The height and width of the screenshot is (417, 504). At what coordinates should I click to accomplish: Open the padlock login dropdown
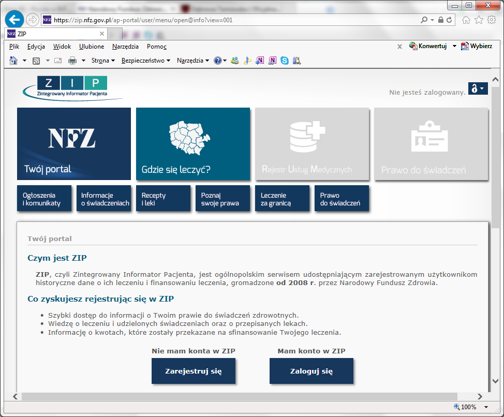coord(478,88)
